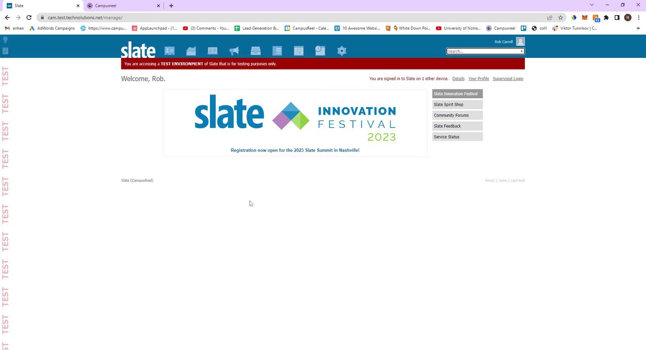The height and width of the screenshot is (350, 646).
Task: Click the Welcome, Rob. heading
Action: click(143, 79)
